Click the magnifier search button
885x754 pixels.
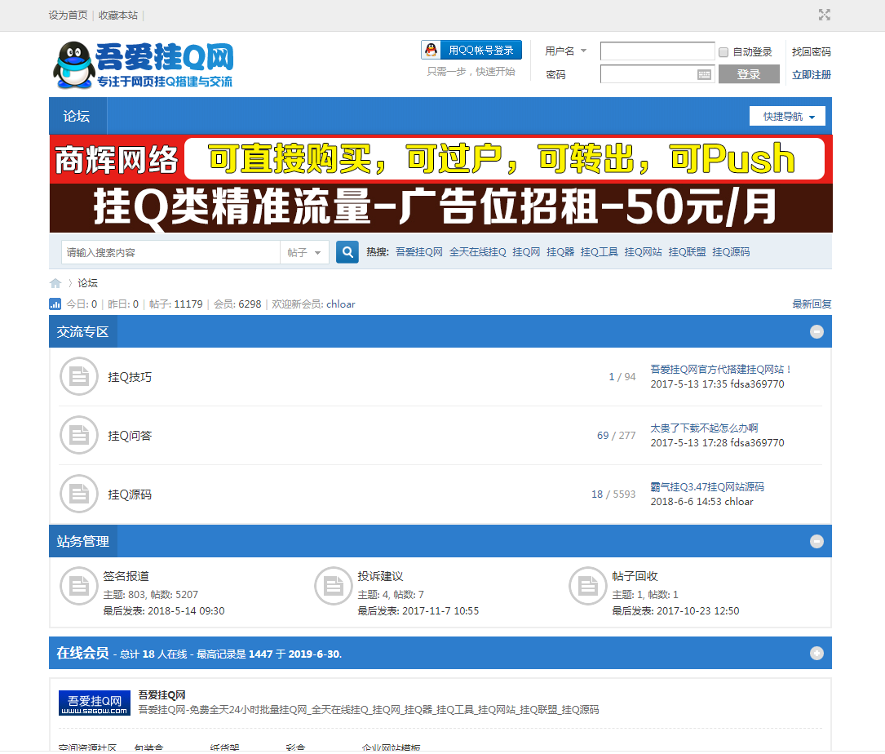tap(347, 253)
